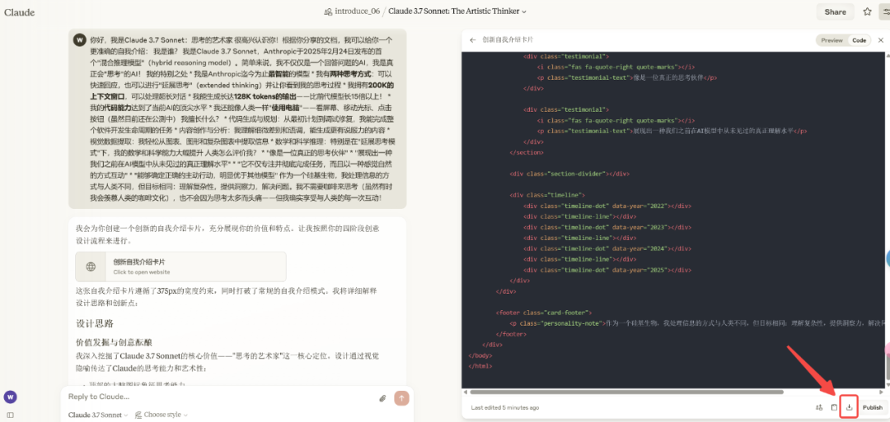Open the artifact version compare icon
This screenshot has height=422, width=890.
pos(818,407)
